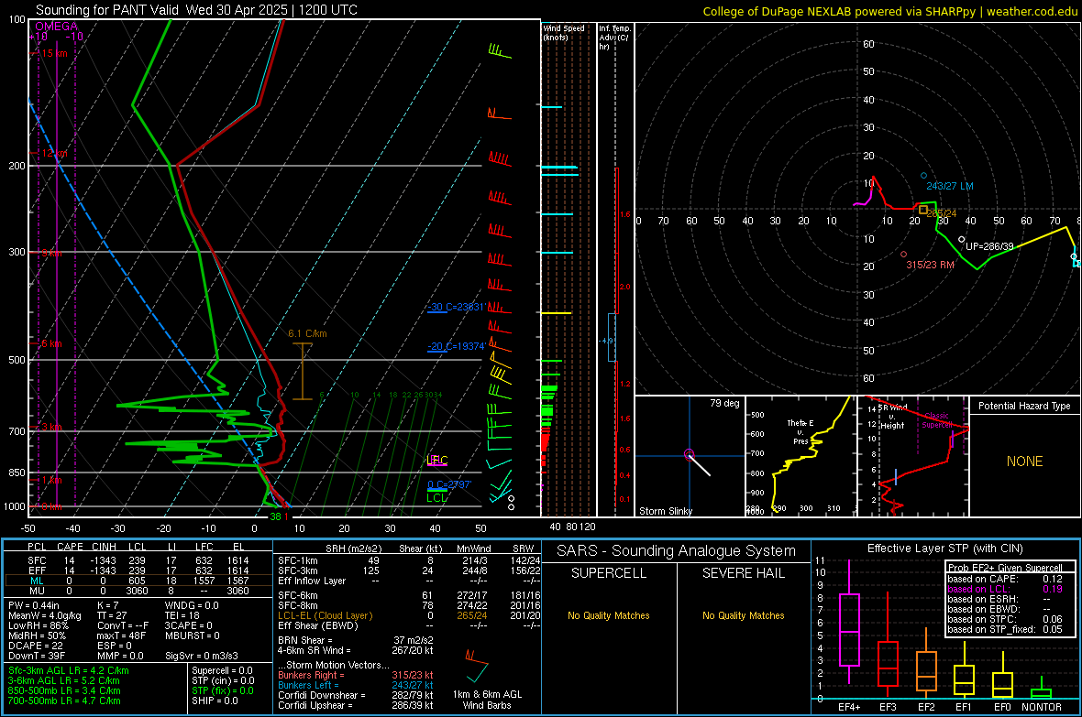Click the Bunkers Left storm motion row
The width and height of the screenshot is (1082, 717).
[356, 685]
